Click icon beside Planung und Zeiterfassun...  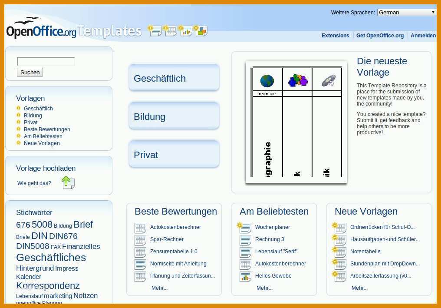point(140,276)
